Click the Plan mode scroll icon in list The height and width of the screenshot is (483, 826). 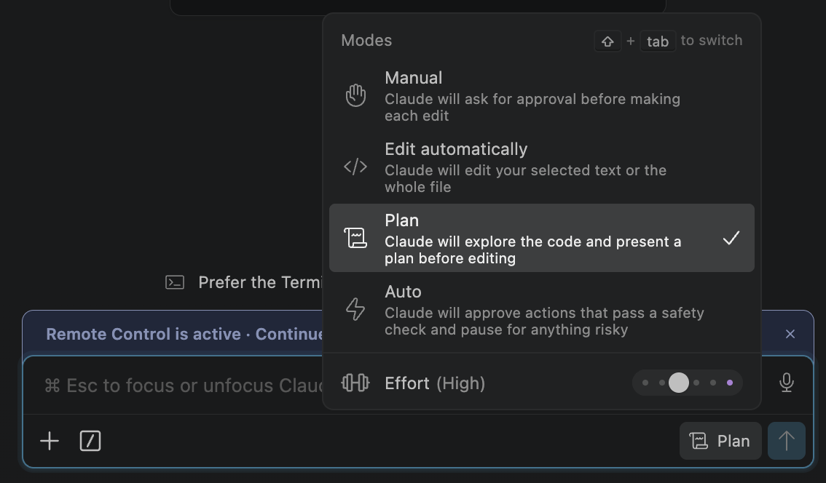(x=355, y=238)
